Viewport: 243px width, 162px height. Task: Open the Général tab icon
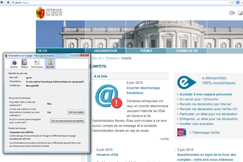point(14,64)
